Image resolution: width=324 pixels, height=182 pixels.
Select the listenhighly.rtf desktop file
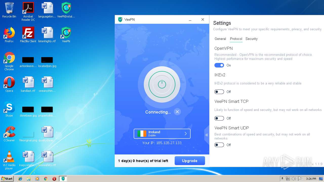pyautogui.click(x=47, y=35)
